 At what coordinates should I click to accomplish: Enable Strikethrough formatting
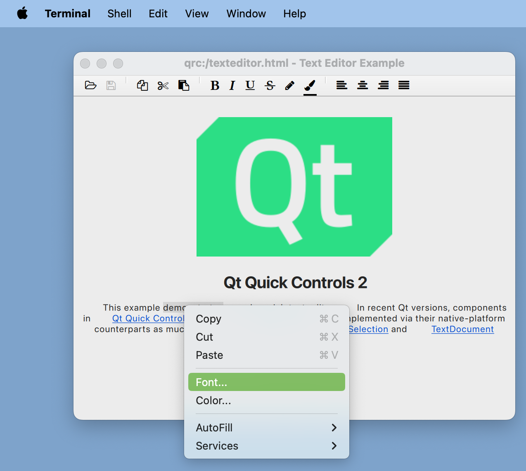point(270,85)
